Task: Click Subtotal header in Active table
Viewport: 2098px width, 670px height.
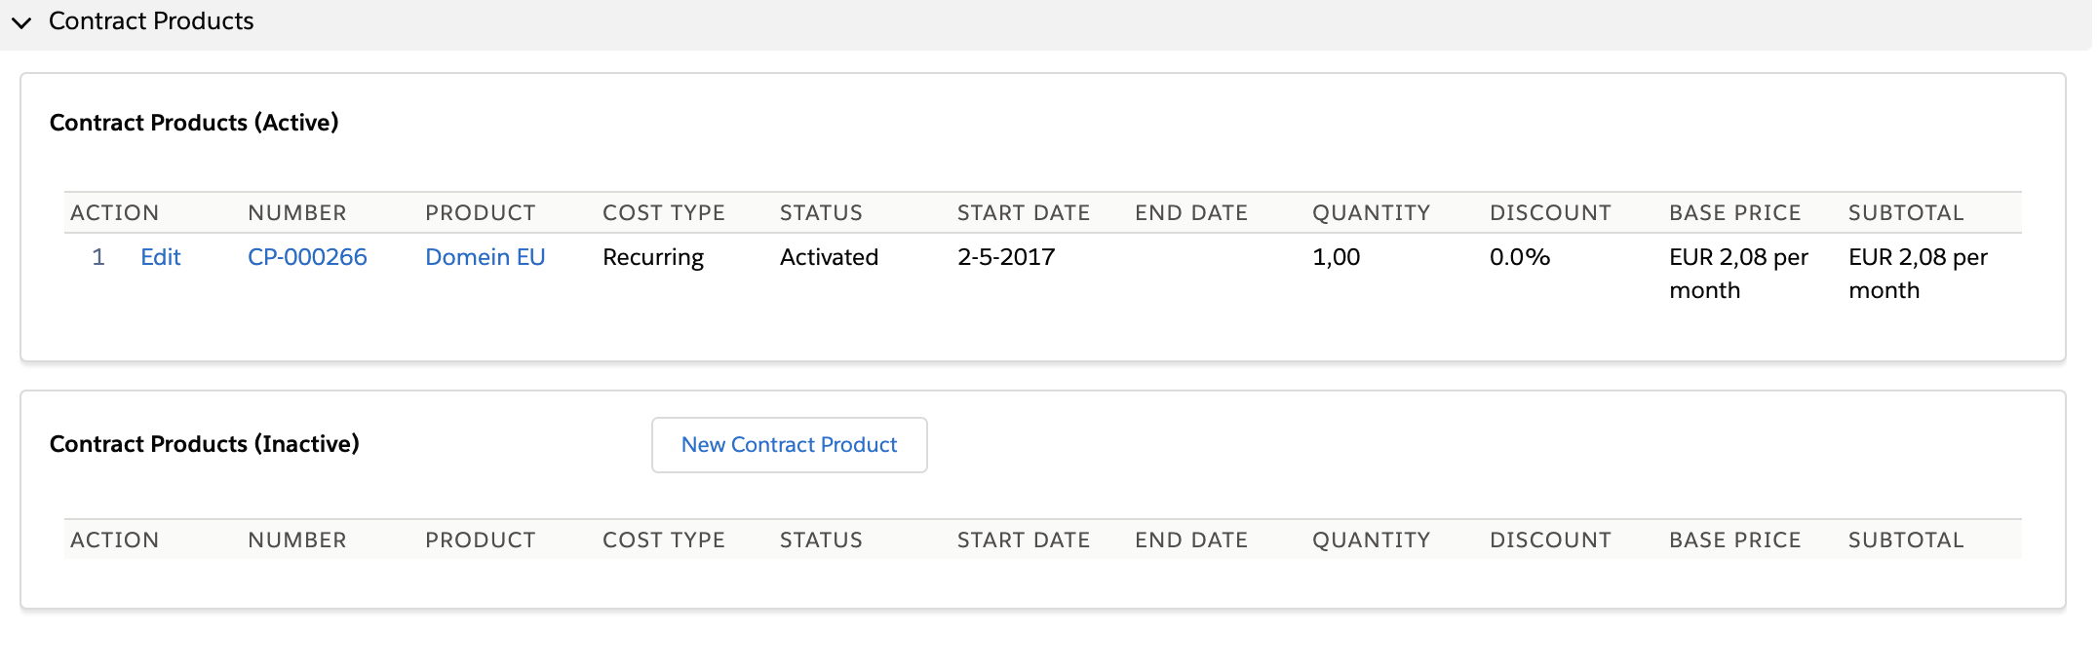Action: click(x=1906, y=213)
